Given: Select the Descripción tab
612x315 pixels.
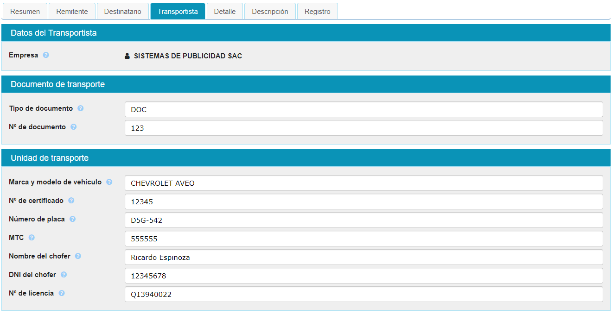Looking at the screenshot, I should click(270, 12).
